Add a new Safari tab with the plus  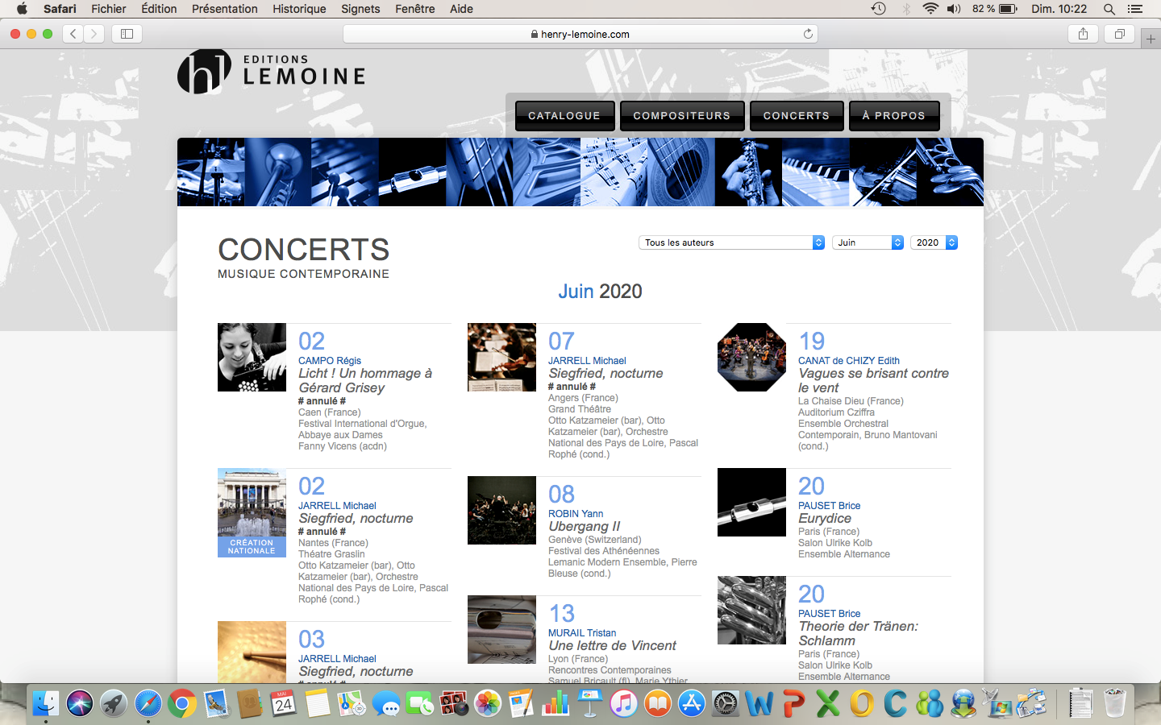tap(1151, 39)
